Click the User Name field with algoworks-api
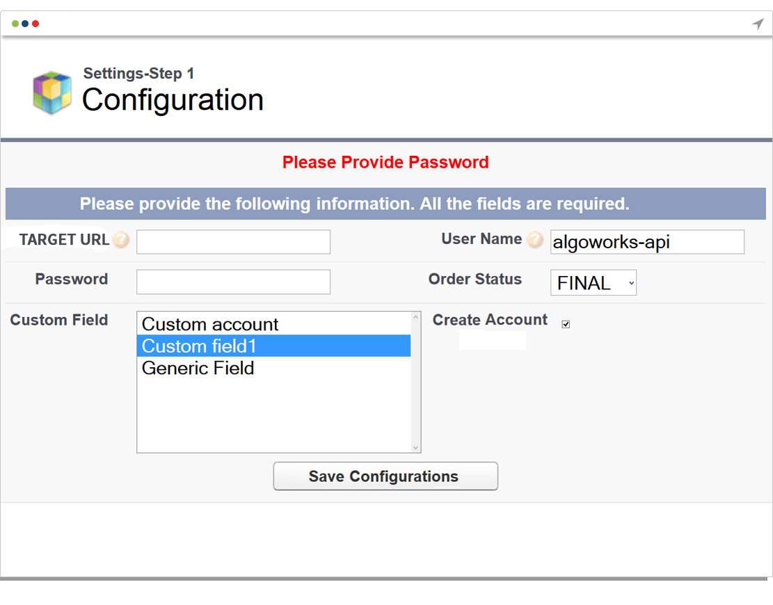This screenshot has height=605, width=773. pyautogui.click(x=647, y=242)
